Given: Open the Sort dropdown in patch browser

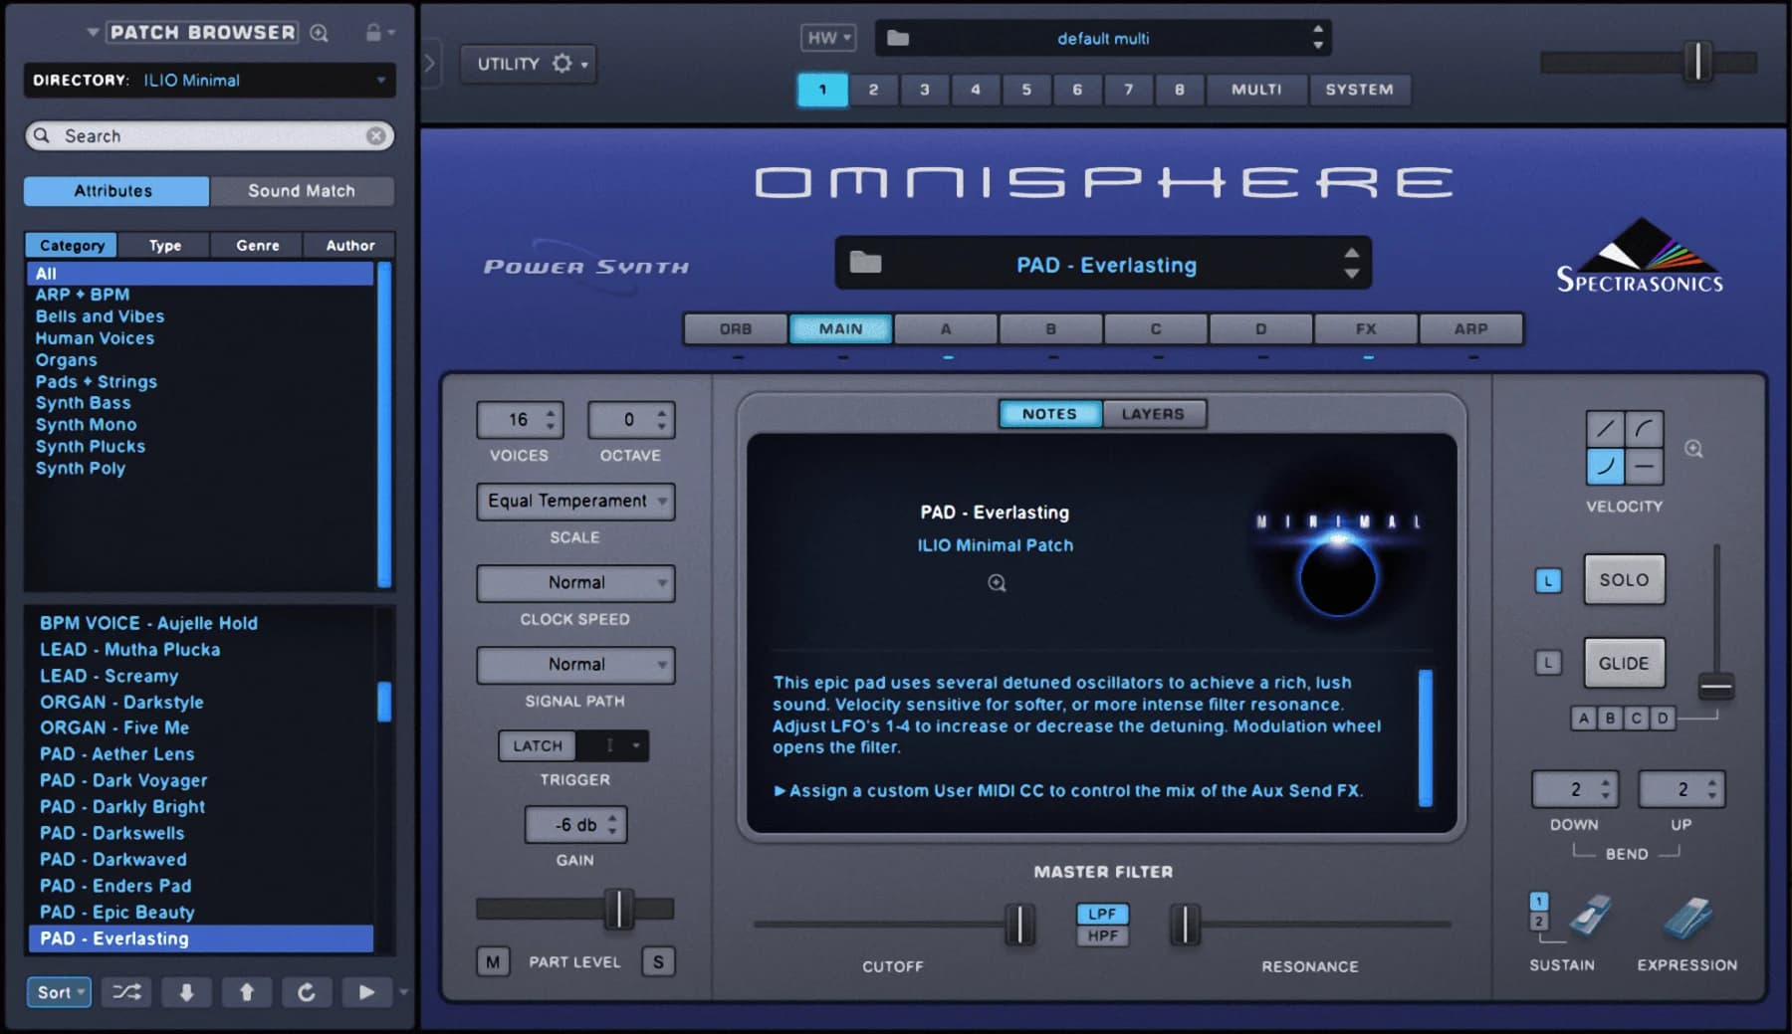Looking at the screenshot, I should (58, 992).
